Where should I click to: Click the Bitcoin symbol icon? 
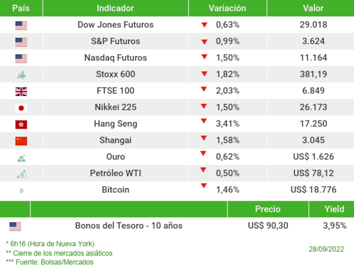[x=21, y=191]
